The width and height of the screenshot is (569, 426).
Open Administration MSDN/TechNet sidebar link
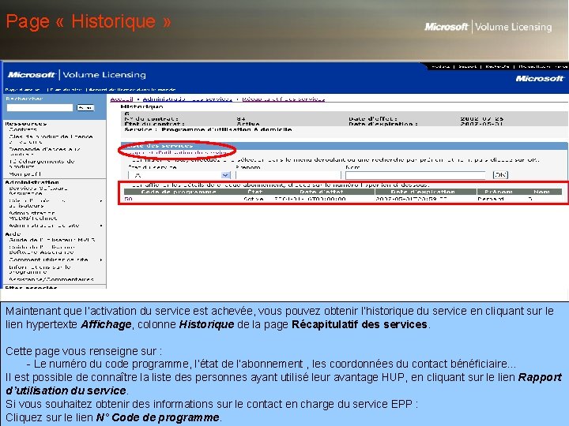tap(32, 215)
